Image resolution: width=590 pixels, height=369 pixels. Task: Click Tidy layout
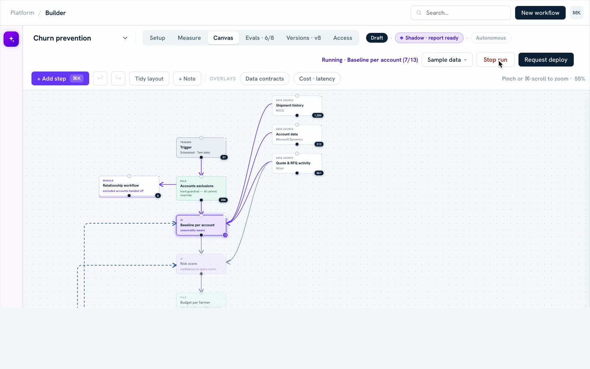pos(149,79)
